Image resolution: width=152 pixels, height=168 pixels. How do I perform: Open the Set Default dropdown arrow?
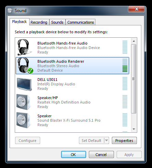pos(106,140)
